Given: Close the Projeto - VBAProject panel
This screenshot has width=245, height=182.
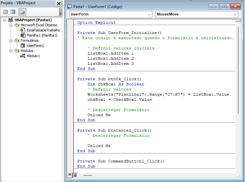Looking at the screenshot, I should [x=59, y=4].
